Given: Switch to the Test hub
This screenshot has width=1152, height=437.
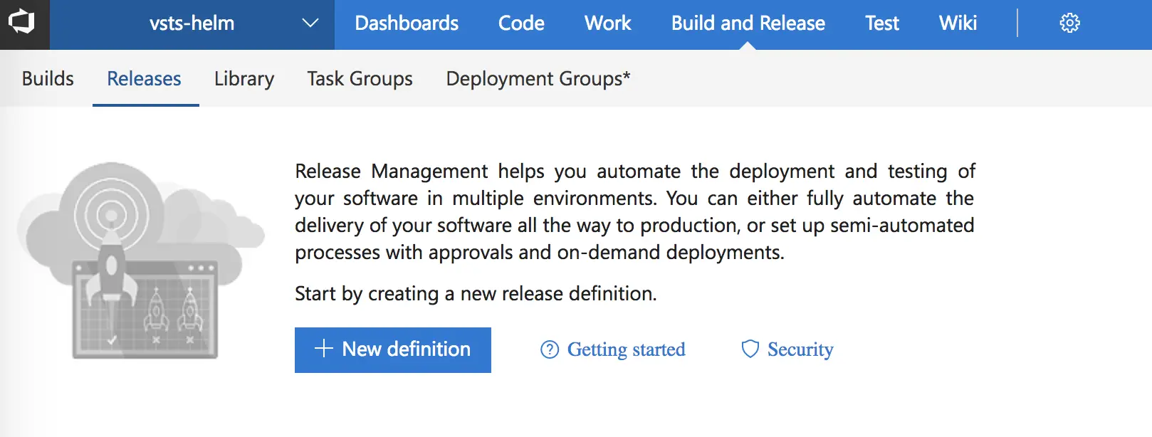Looking at the screenshot, I should pyautogui.click(x=882, y=23).
